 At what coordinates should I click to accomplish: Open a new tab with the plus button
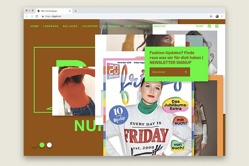click(76, 11)
